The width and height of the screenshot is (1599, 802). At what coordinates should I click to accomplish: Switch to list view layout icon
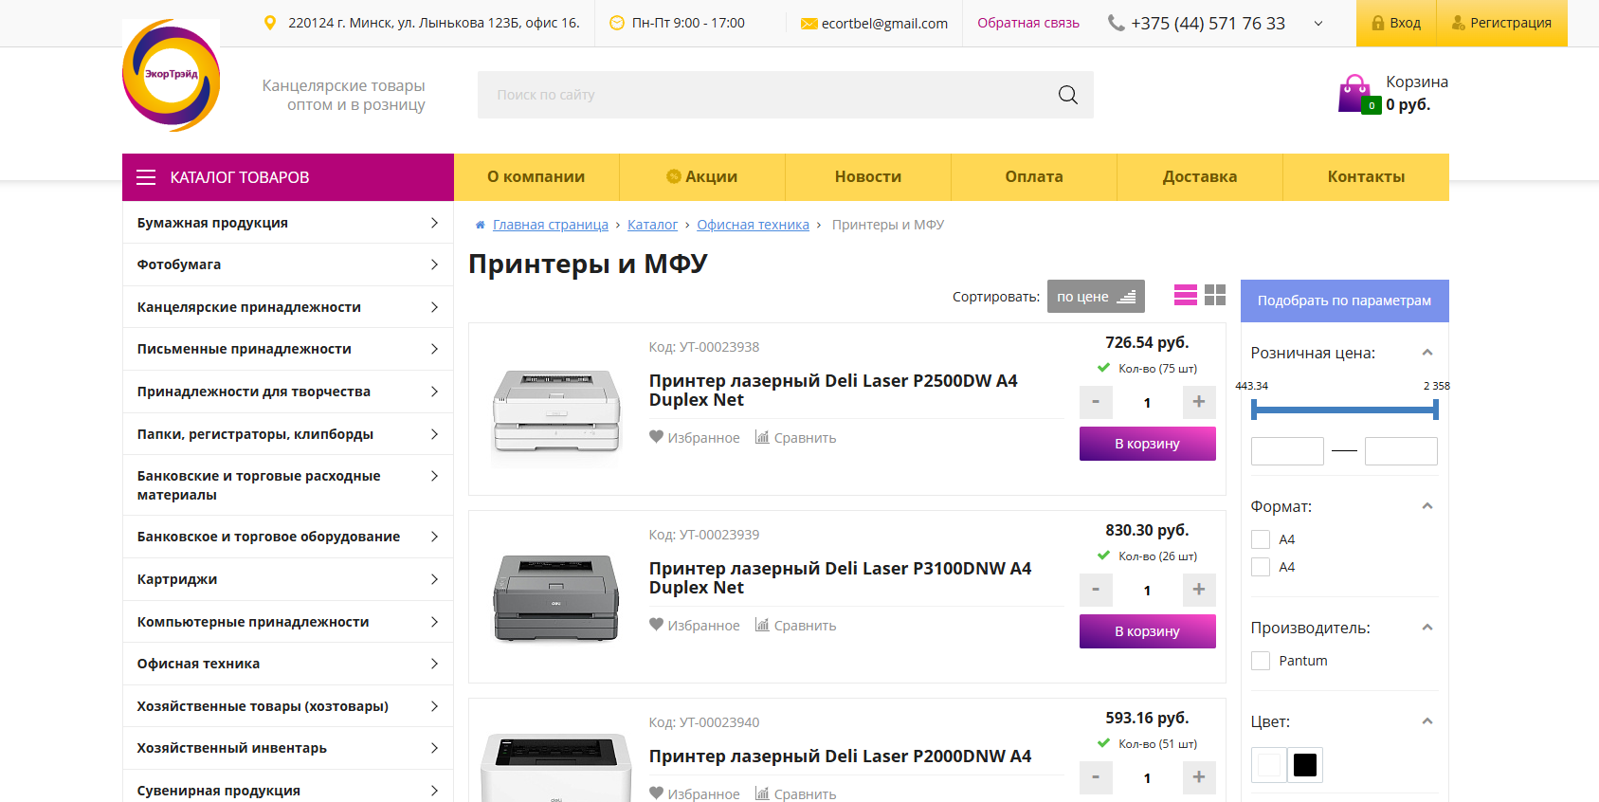[x=1185, y=296]
